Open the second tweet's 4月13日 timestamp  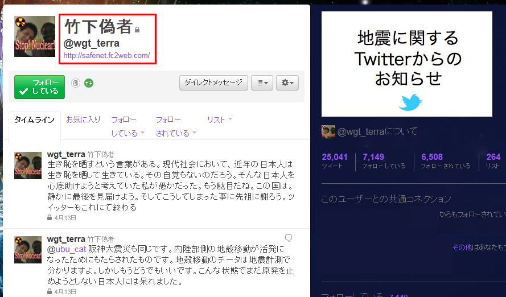pos(65,292)
